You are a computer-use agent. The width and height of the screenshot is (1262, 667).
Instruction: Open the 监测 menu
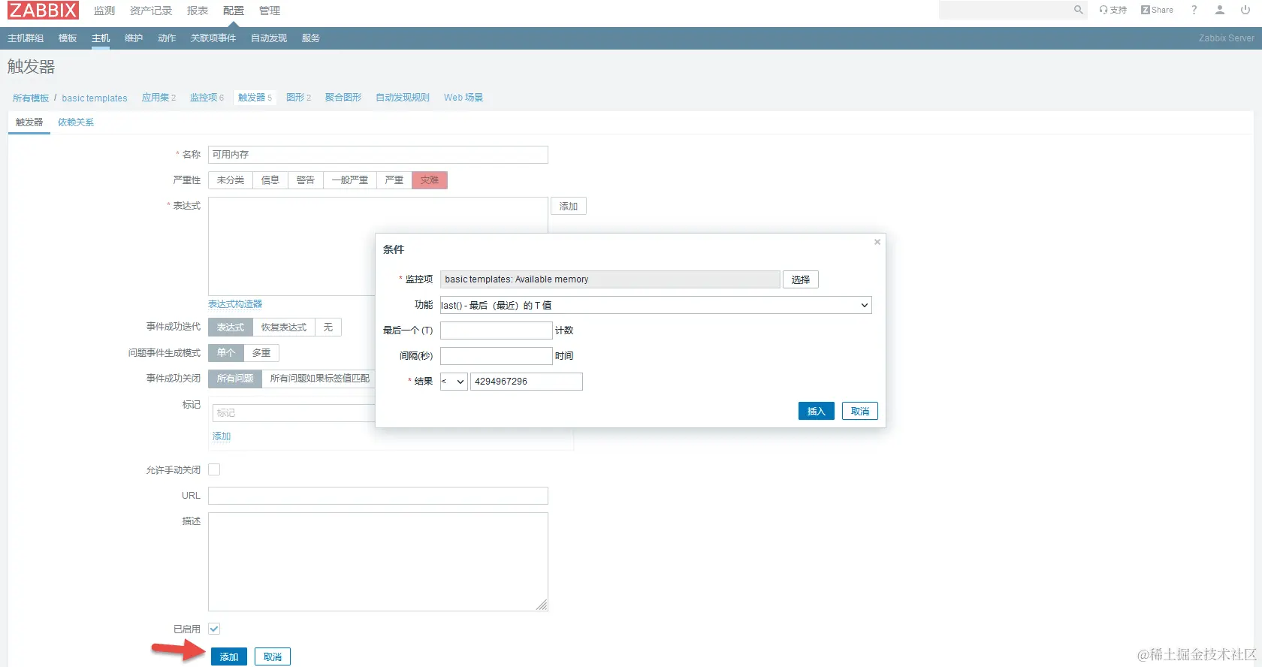[104, 11]
